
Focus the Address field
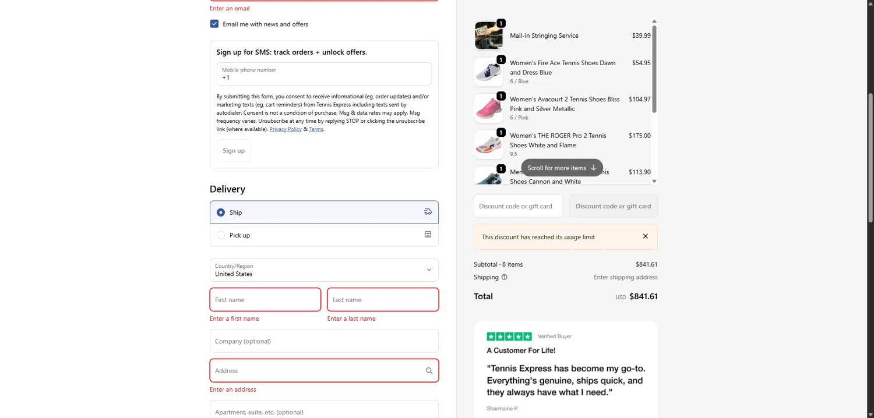324,371
